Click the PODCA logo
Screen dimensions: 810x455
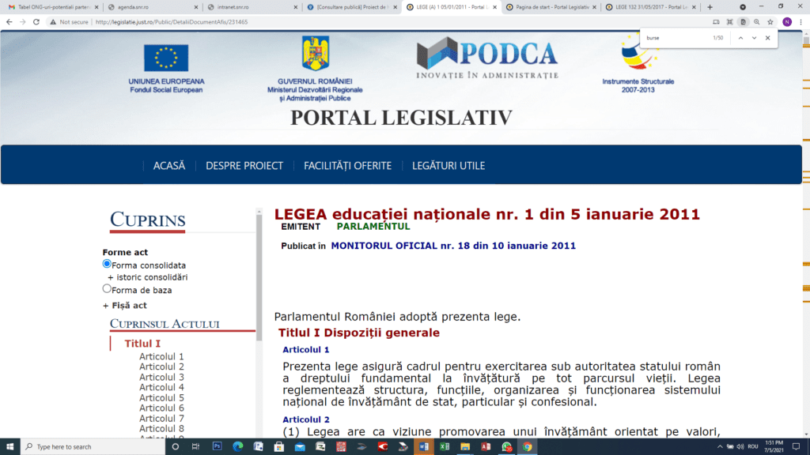[487, 58]
